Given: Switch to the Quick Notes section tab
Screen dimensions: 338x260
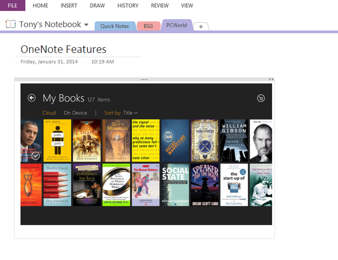Looking at the screenshot, I should 115,26.
